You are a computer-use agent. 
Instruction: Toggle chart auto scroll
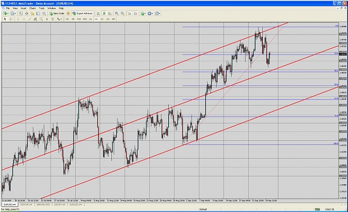pos(130,13)
